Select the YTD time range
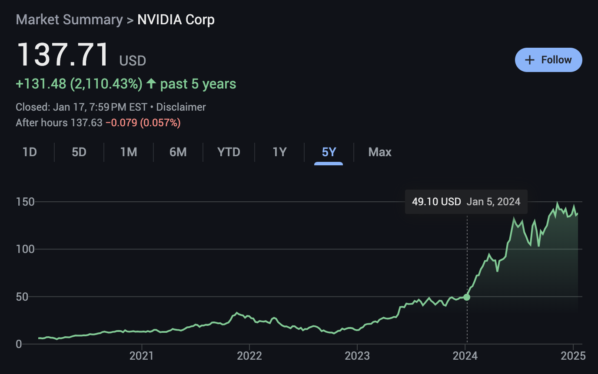Image resolution: width=598 pixels, height=374 pixels. coord(229,152)
